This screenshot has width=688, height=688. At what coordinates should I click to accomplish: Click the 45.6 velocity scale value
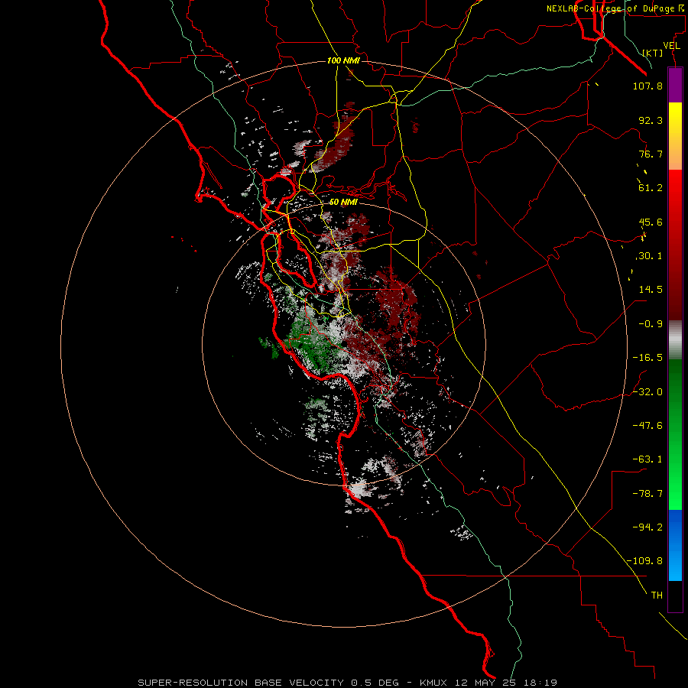(651, 222)
